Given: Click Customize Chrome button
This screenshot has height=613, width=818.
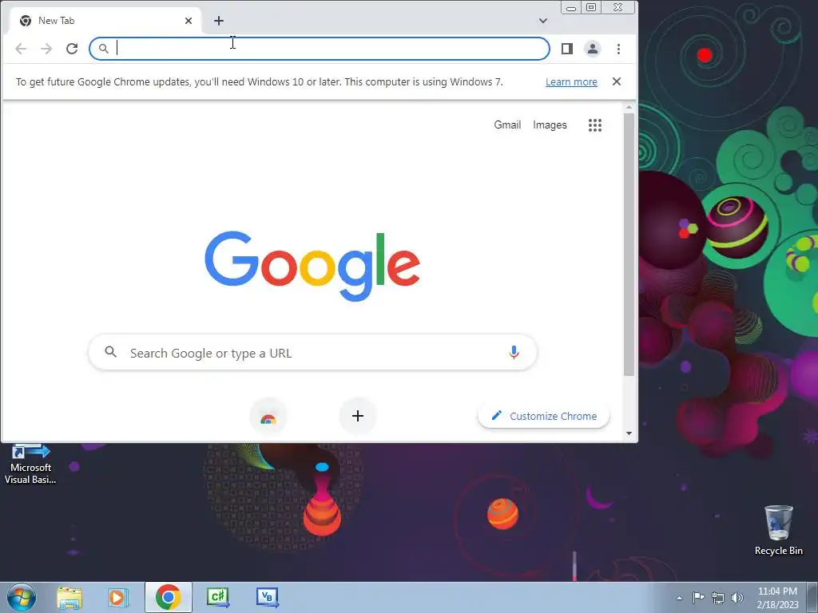Looking at the screenshot, I should tap(543, 416).
